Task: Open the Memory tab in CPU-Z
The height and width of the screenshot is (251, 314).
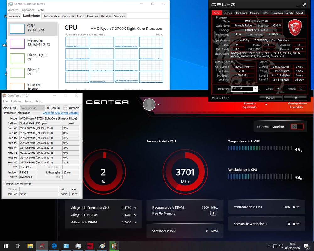Action: [x=255, y=13]
